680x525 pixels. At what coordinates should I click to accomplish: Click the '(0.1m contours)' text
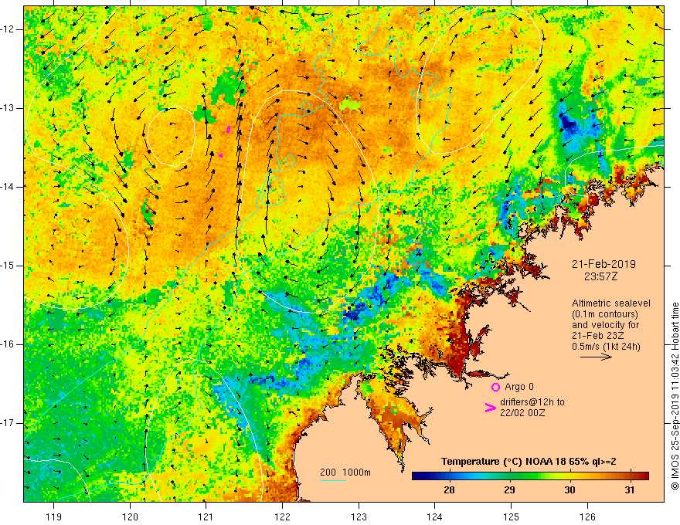tap(605, 314)
